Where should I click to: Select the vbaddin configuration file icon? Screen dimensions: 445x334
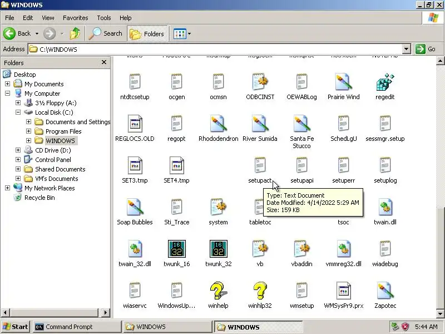pos(301,249)
